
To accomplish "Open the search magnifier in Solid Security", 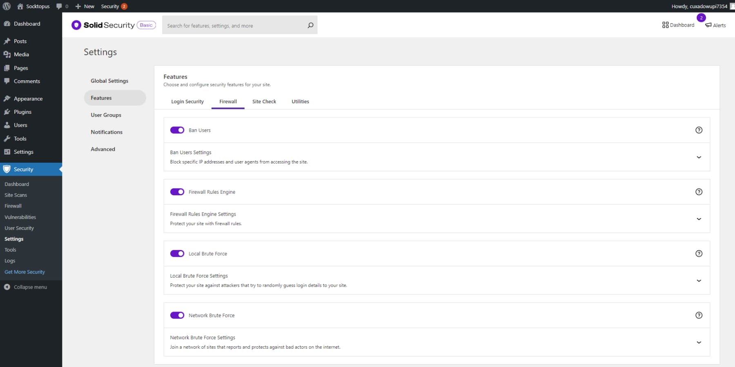I will 310,25.
